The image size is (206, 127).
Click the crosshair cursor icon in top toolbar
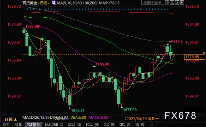(x=167, y=3)
